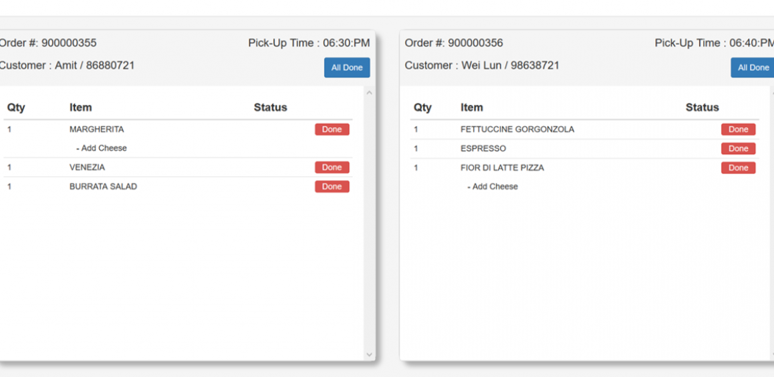Mark FIOR DI LATTE PIZZA as Done
The image size is (774, 377).
pos(738,168)
